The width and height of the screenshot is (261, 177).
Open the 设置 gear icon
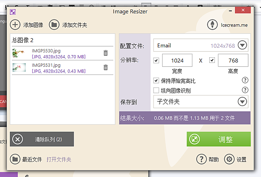[x=229, y=159]
